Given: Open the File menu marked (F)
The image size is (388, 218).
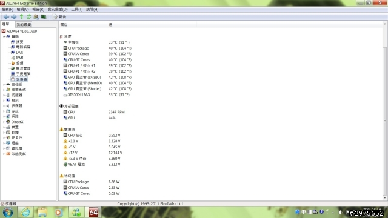Looking at the screenshot, I should [x=7, y=10].
